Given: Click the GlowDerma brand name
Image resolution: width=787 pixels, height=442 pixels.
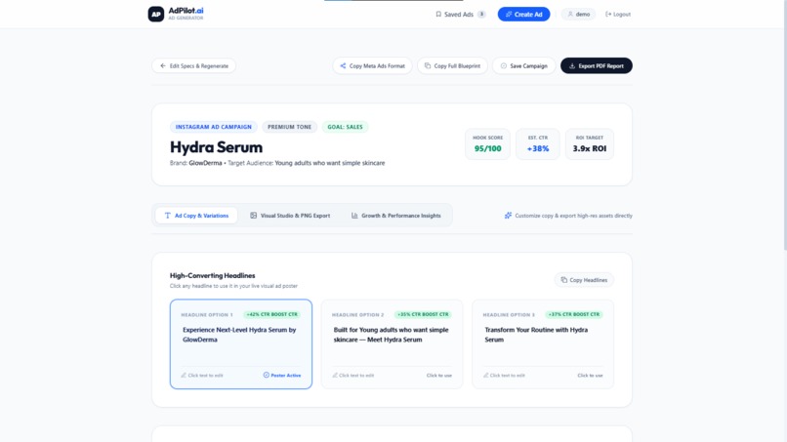Looking at the screenshot, I should click(205, 163).
